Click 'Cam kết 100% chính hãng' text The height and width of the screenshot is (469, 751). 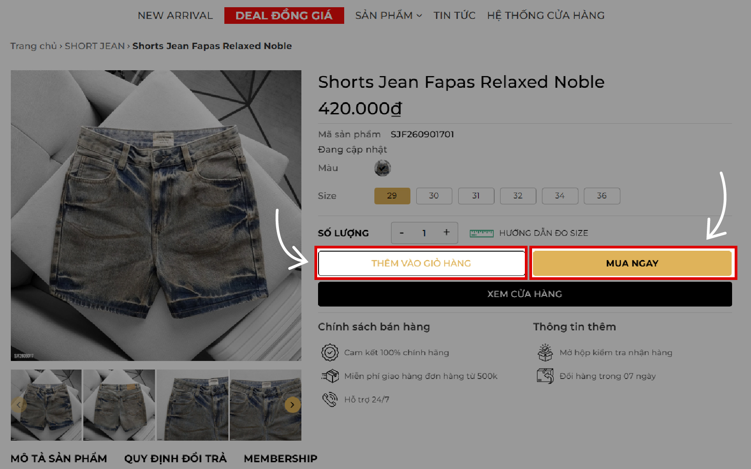pos(396,352)
